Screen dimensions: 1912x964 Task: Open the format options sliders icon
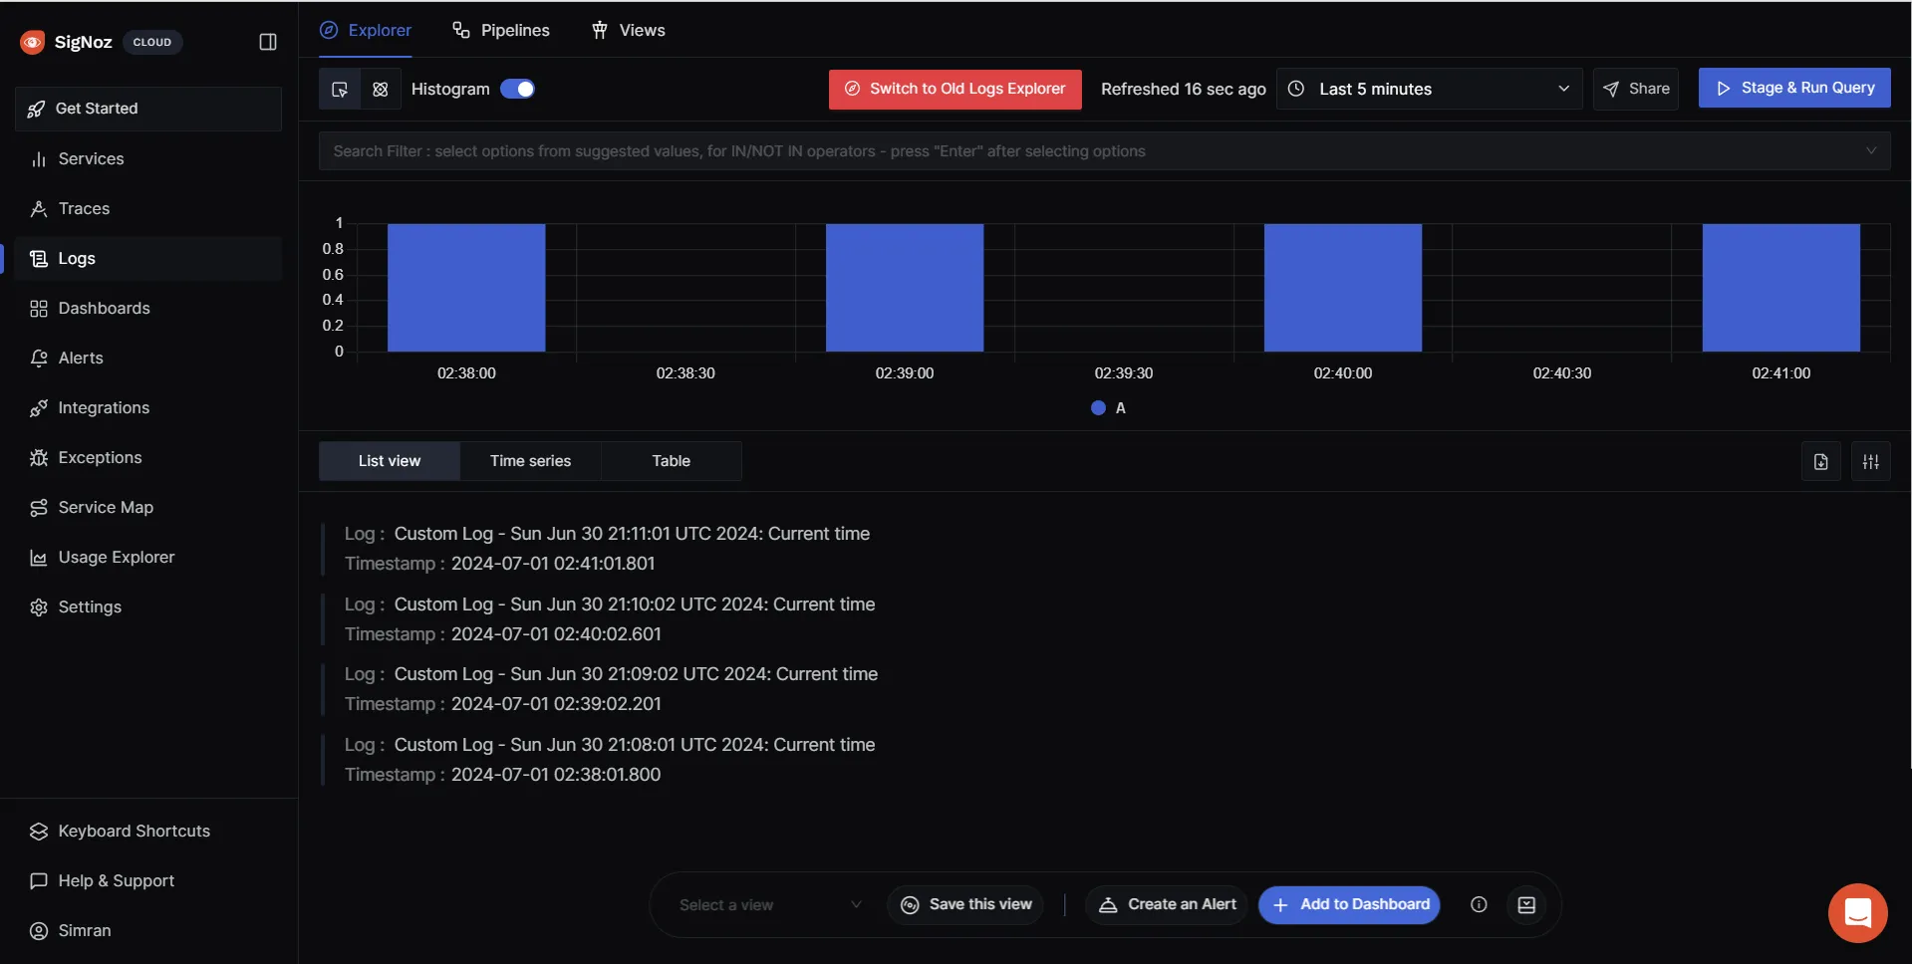[x=1871, y=462]
